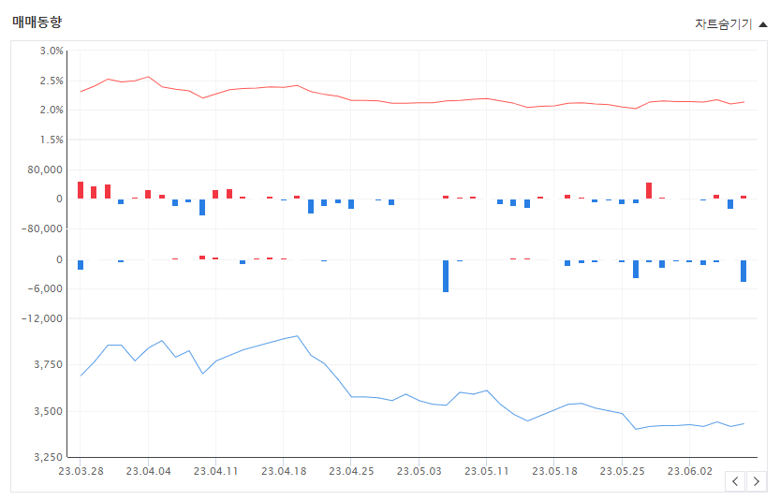Click the 3.0% axis label
Screen dimensions: 780x501
point(52,51)
